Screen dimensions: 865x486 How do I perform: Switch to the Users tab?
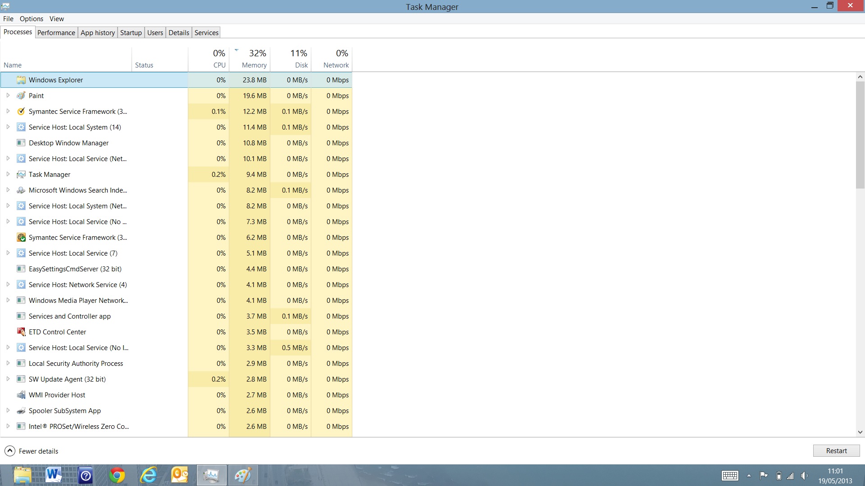[155, 33]
